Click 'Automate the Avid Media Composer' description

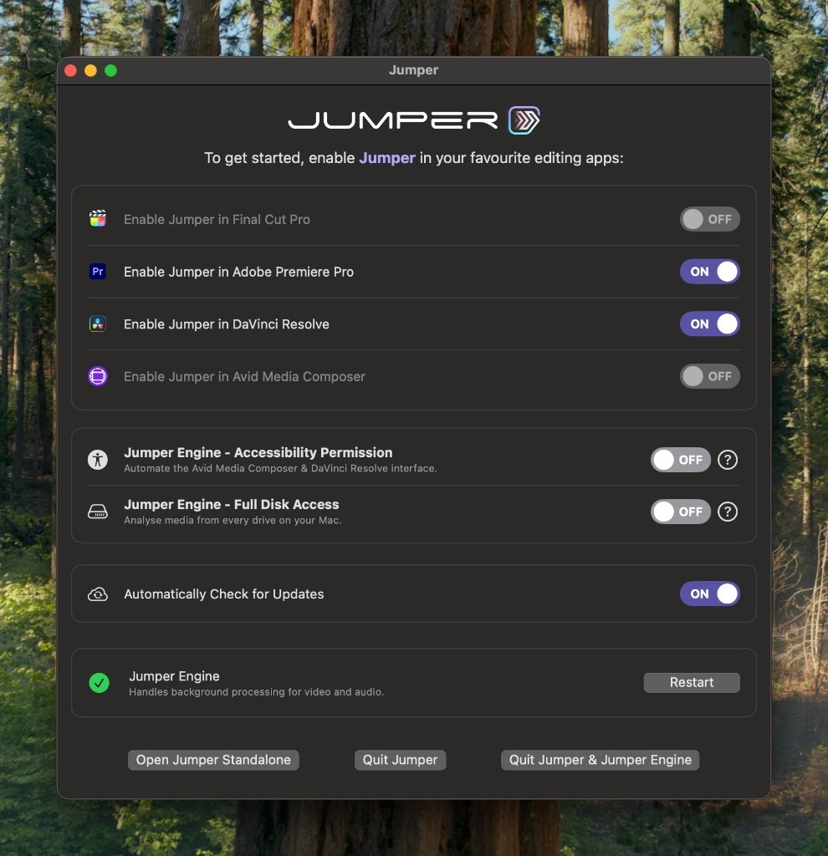(280, 468)
